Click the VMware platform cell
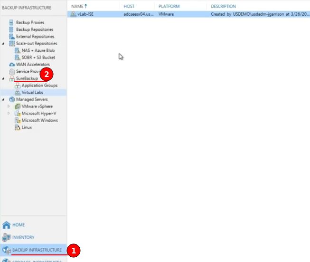 click(166, 14)
